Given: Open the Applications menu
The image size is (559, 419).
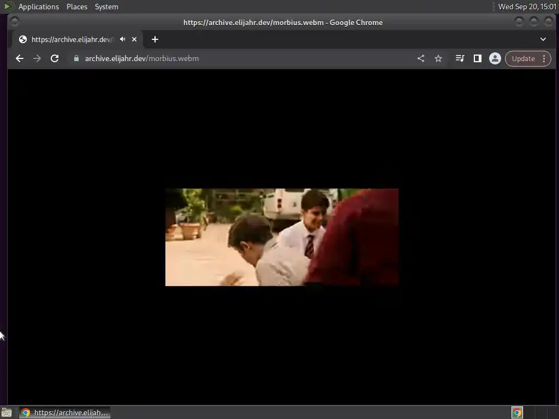Looking at the screenshot, I should [39, 7].
